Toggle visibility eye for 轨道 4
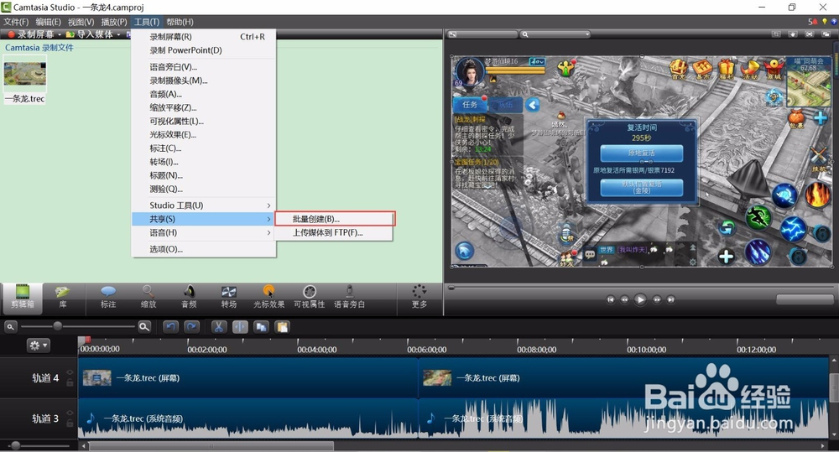Image resolution: width=839 pixels, height=452 pixels. click(70, 372)
